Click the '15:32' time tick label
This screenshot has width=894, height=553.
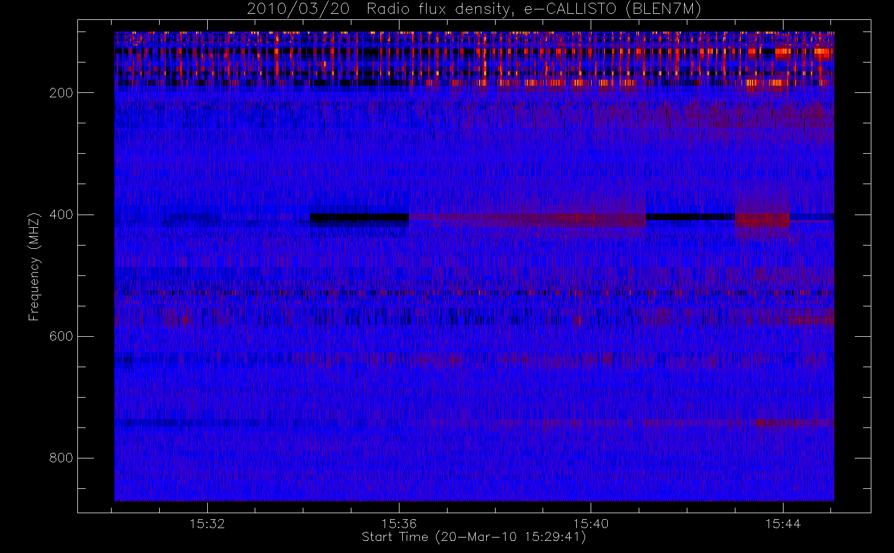[207, 524]
